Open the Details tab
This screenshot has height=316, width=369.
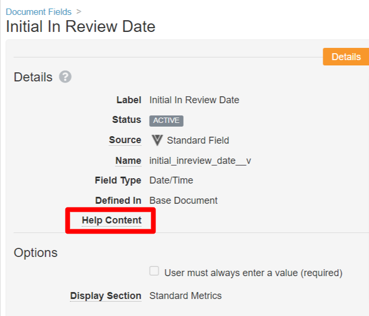pyautogui.click(x=346, y=57)
